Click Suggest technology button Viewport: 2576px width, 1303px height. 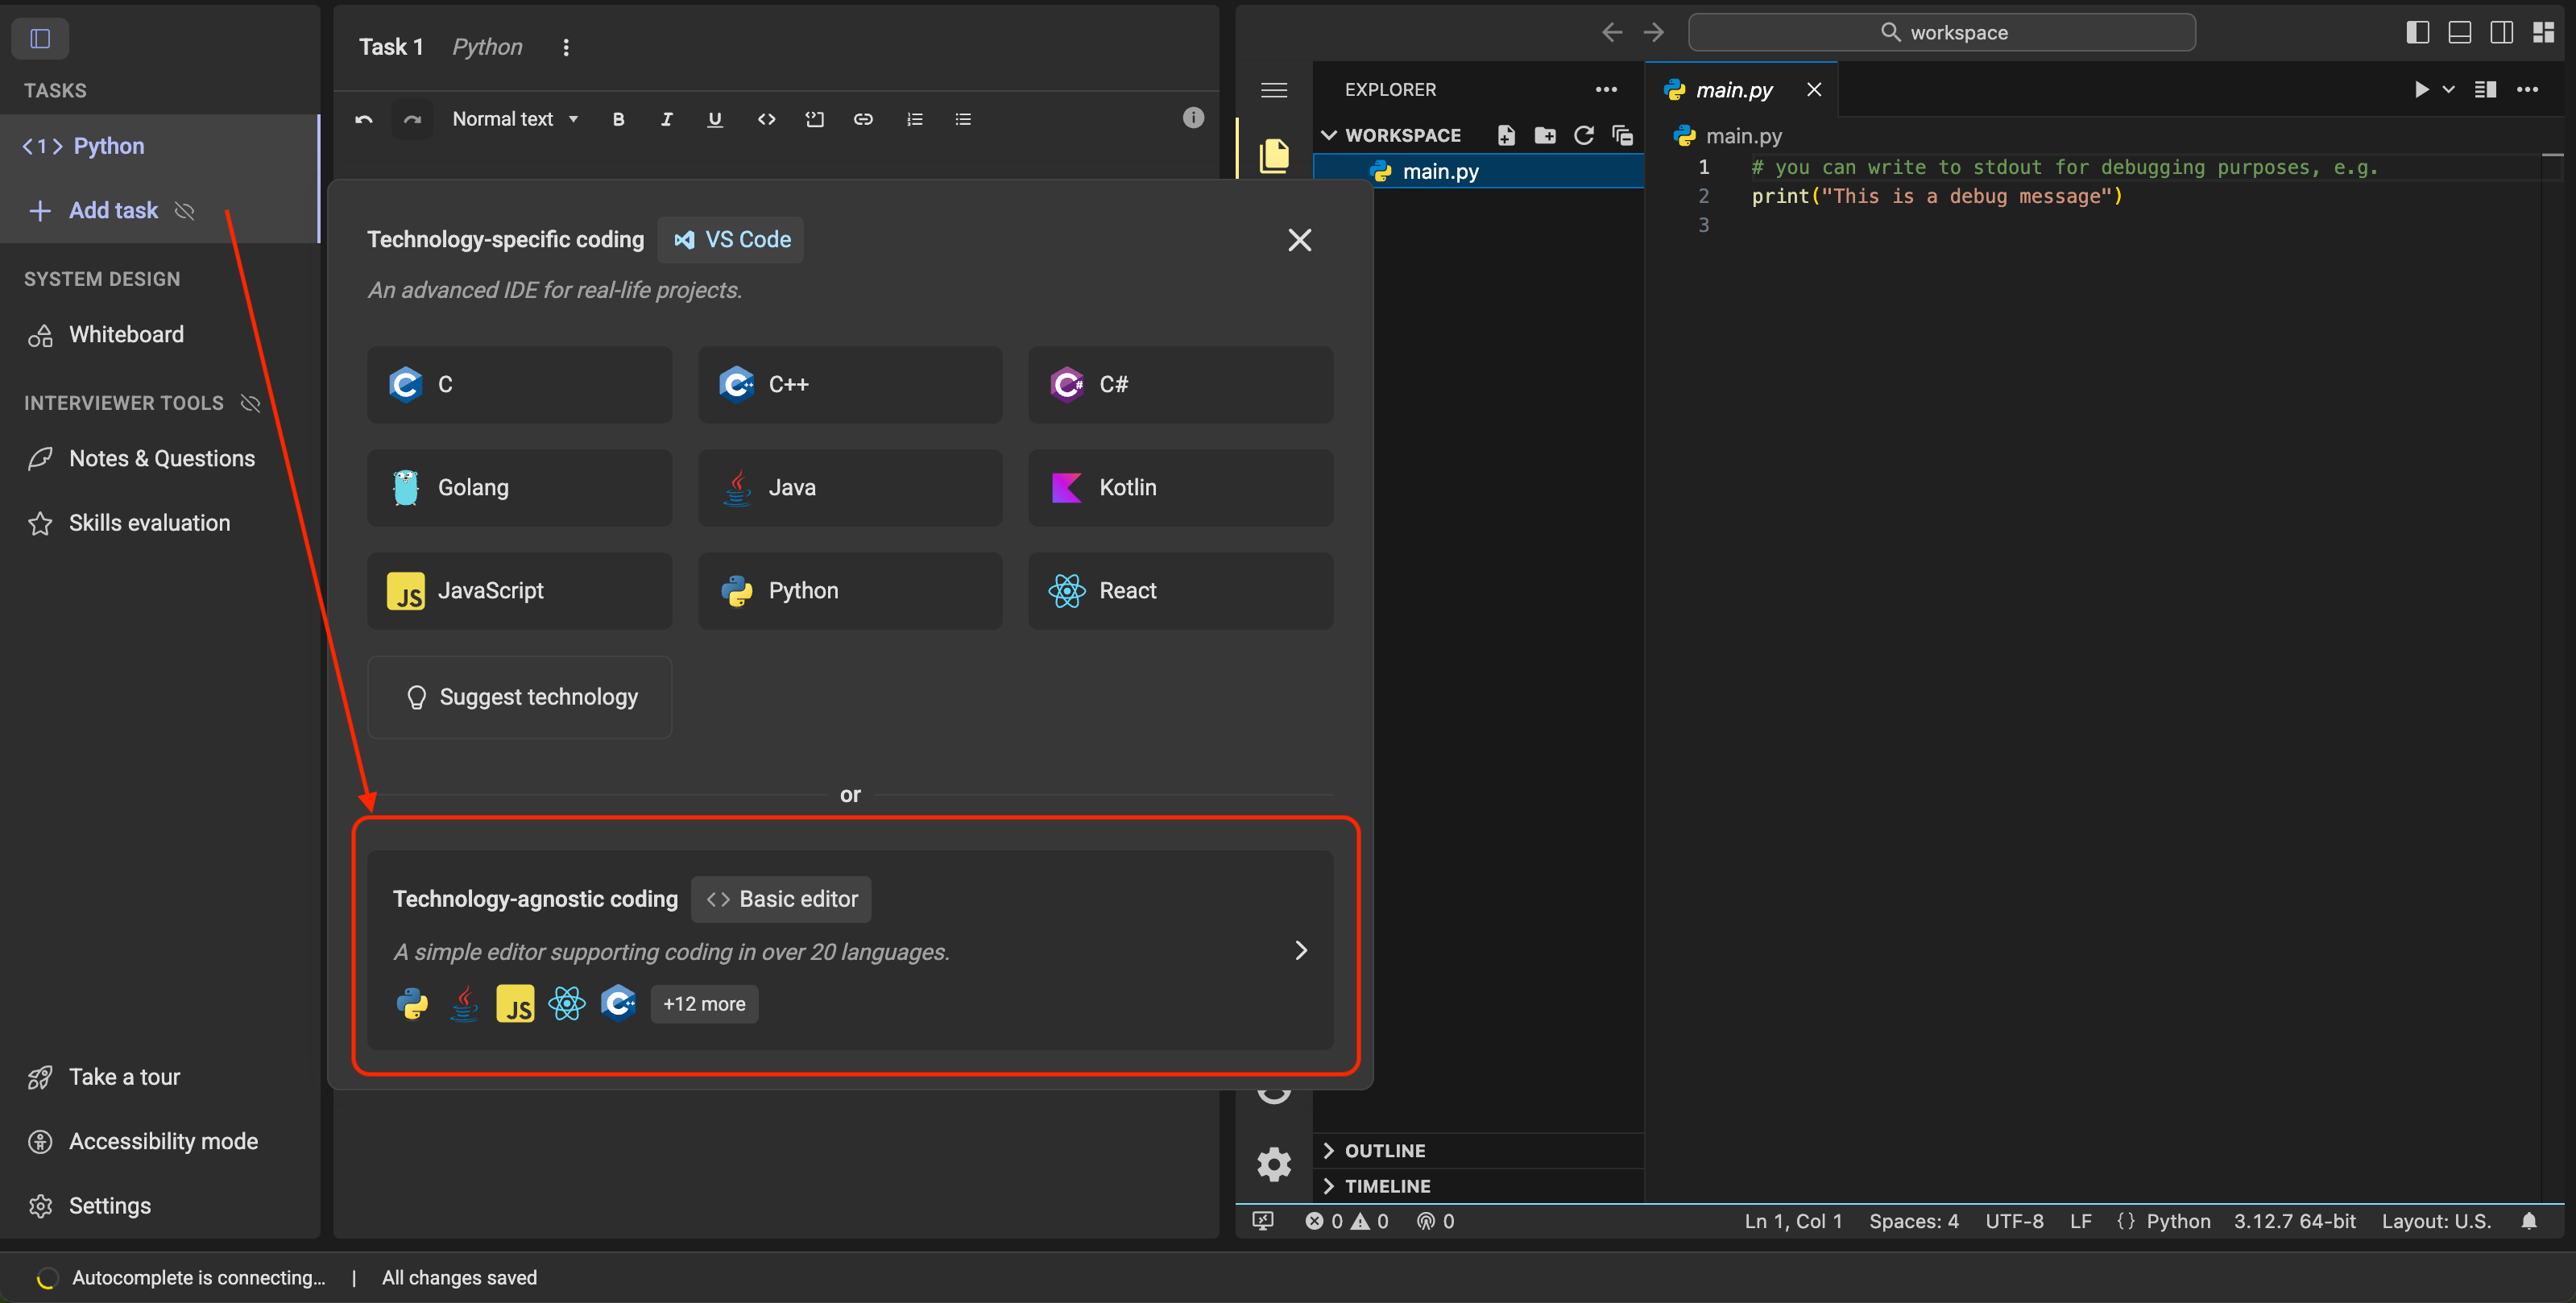click(x=519, y=697)
